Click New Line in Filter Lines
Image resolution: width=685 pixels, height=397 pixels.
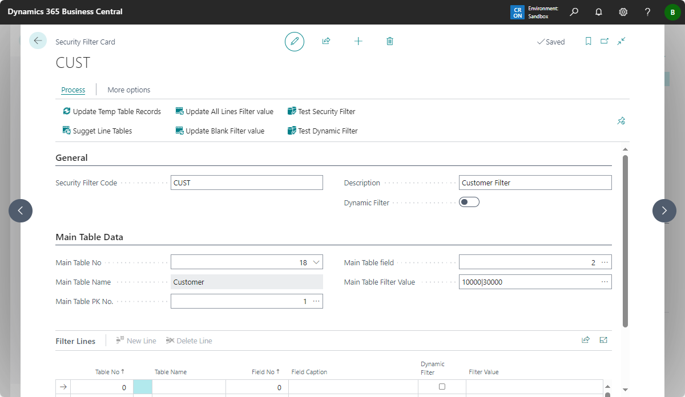[x=136, y=341]
